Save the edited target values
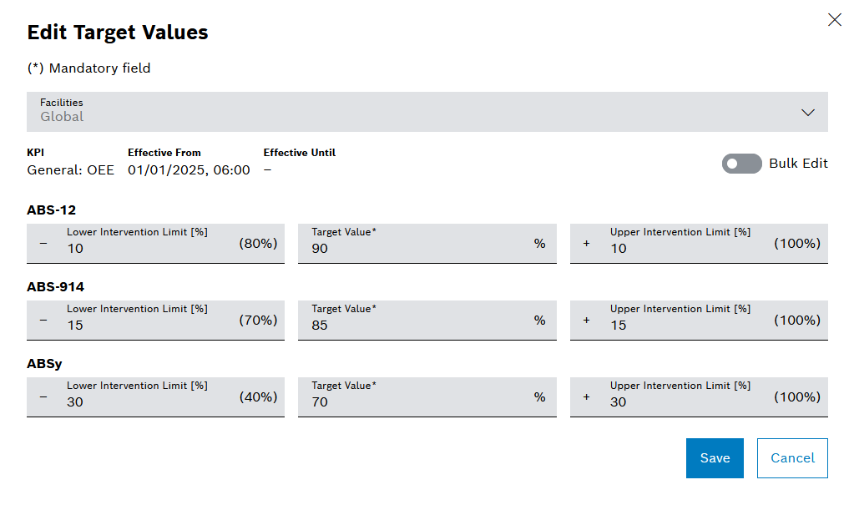This screenshot has height=505, width=854. pos(714,457)
